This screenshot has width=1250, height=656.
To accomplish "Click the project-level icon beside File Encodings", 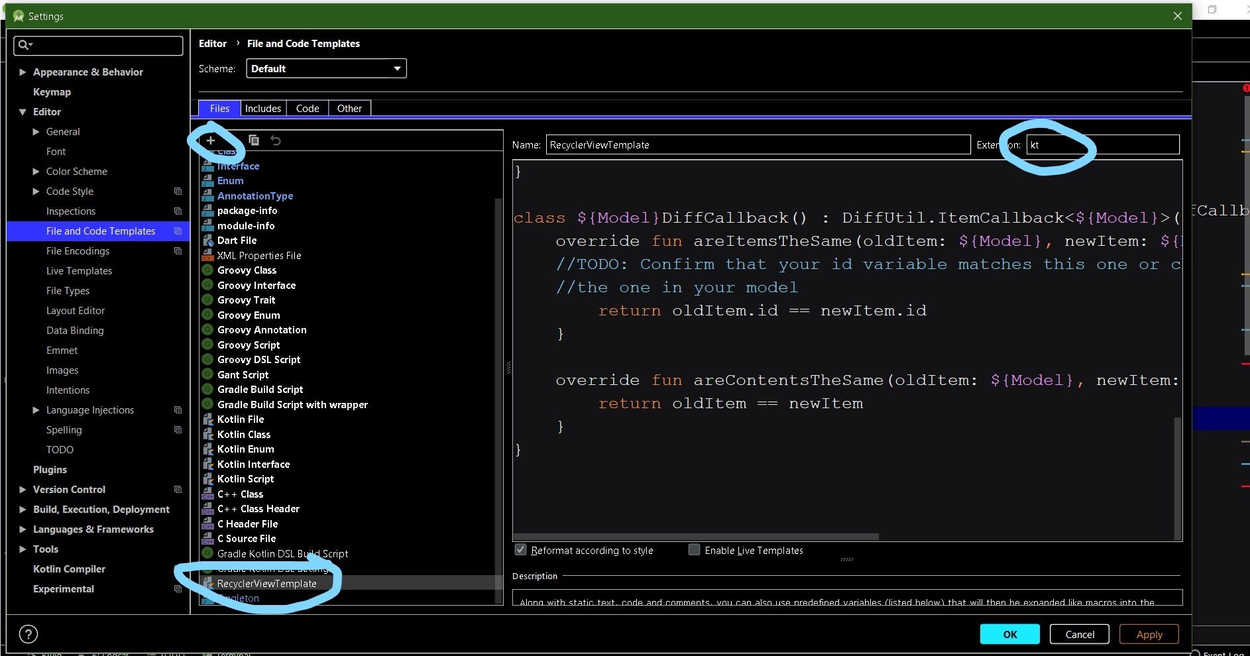I will coord(178,251).
